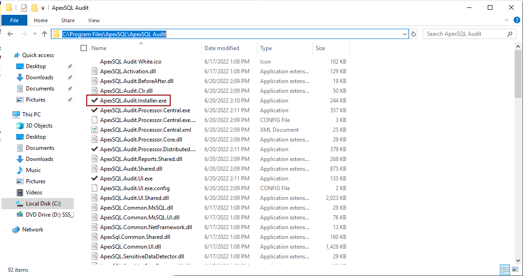Click the ApexSQL.Audit.UI.exe checkmark icon
Screen dimensions: 523x276
(x=94, y=179)
